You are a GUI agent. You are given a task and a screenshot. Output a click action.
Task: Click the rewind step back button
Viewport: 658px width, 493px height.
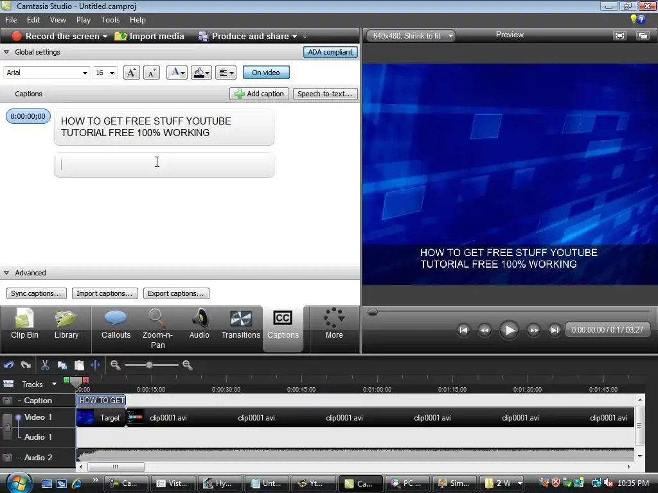coord(485,331)
